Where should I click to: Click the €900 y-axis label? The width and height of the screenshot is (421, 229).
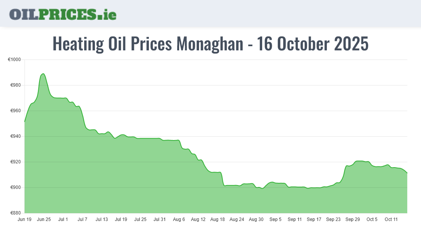click(x=16, y=188)
